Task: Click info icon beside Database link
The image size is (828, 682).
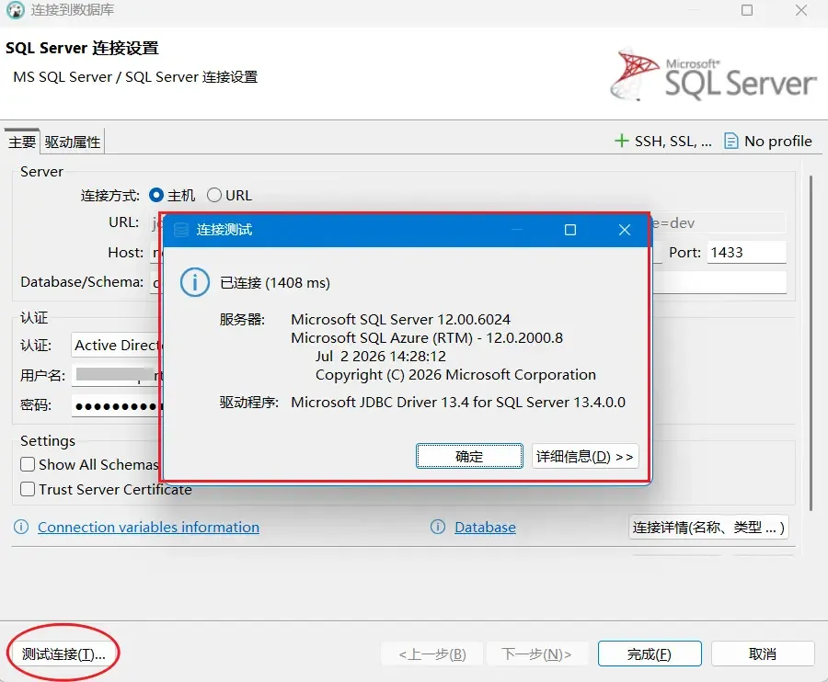Action: click(x=438, y=527)
